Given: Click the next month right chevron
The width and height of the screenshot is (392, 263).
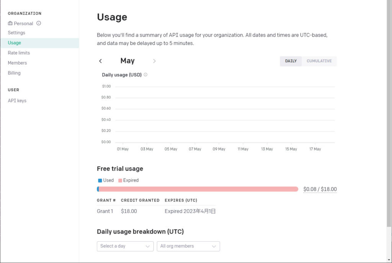Looking at the screenshot, I should pyautogui.click(x=154, y=61).
